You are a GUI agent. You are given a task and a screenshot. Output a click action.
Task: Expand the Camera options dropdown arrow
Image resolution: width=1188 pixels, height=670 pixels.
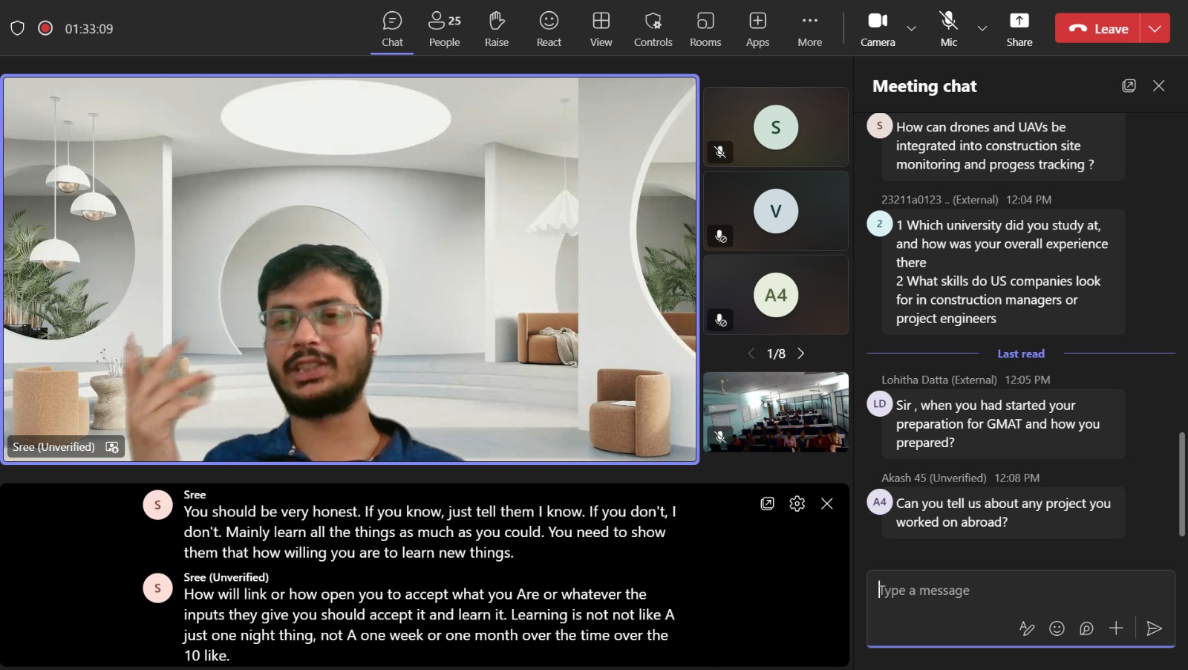coord(912,29)
